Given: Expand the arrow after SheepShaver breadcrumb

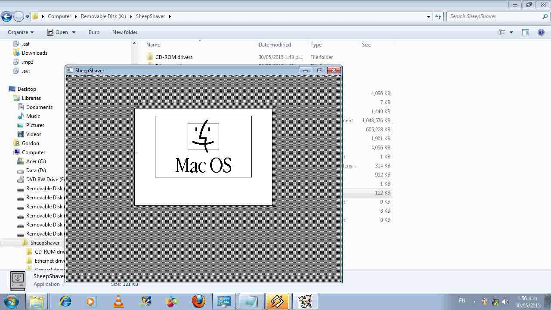Looking at the screenshot, I should (170, 16).
